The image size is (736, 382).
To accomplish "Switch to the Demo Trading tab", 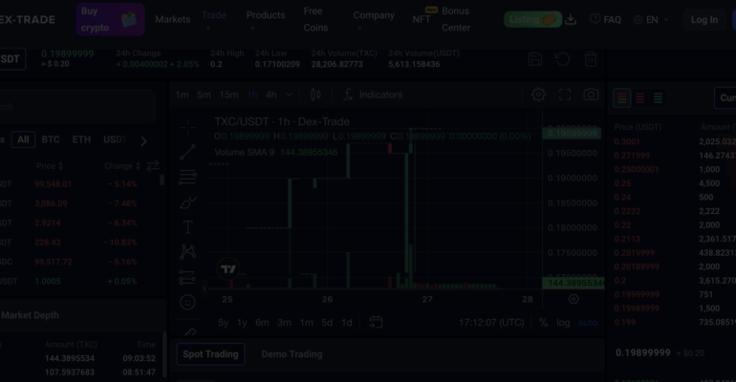I will (292, 354).
